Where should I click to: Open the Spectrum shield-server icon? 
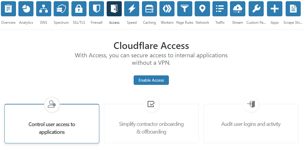[61, 9]
